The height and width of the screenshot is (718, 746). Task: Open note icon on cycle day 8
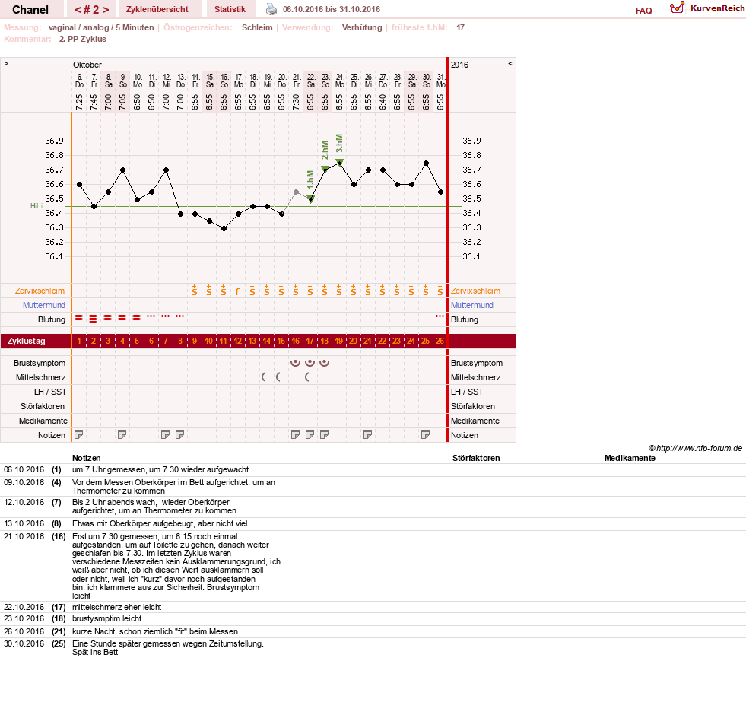coord(179,435)
